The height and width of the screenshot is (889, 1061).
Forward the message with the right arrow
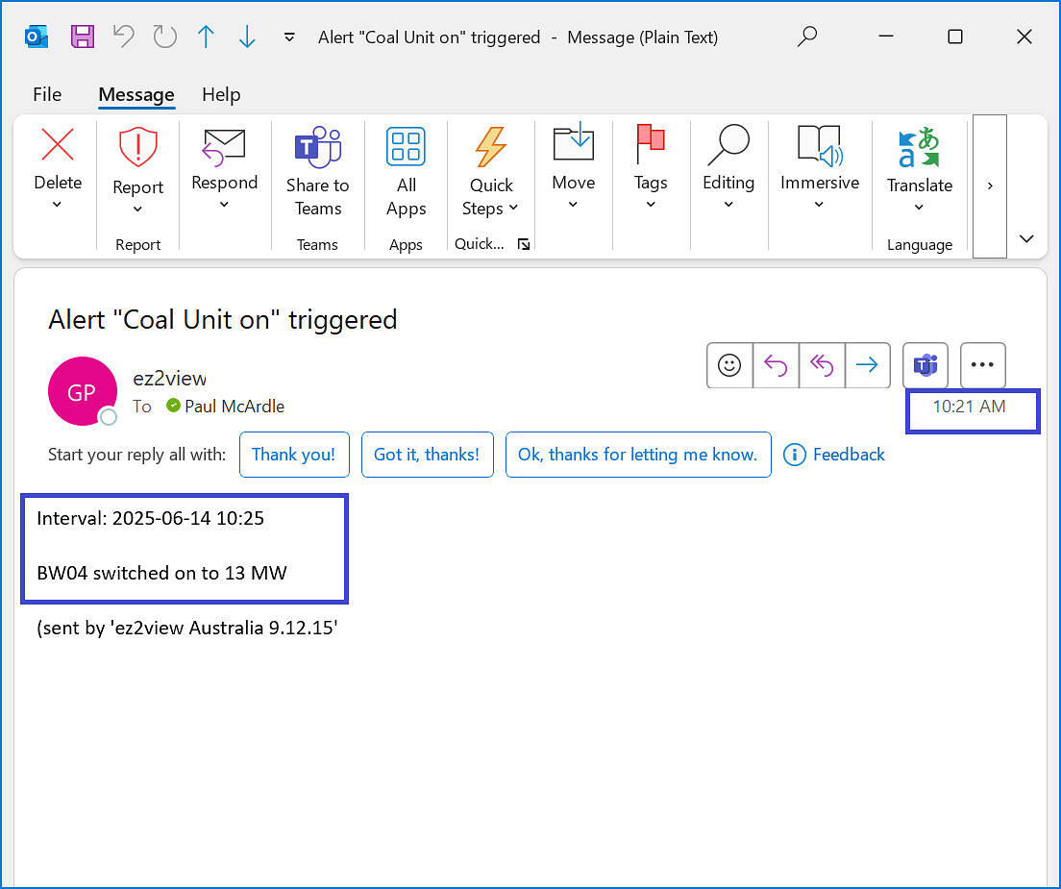click(x=868, y=365)
